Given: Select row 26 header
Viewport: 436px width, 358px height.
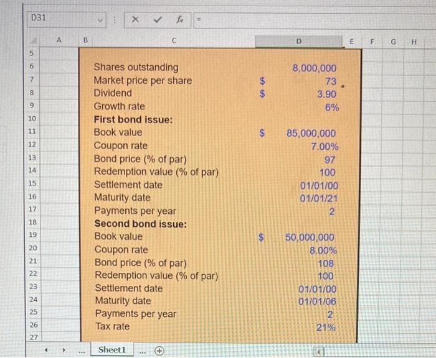Looking at the screenshot, I should pyautogui.click(x=34, y=324).
